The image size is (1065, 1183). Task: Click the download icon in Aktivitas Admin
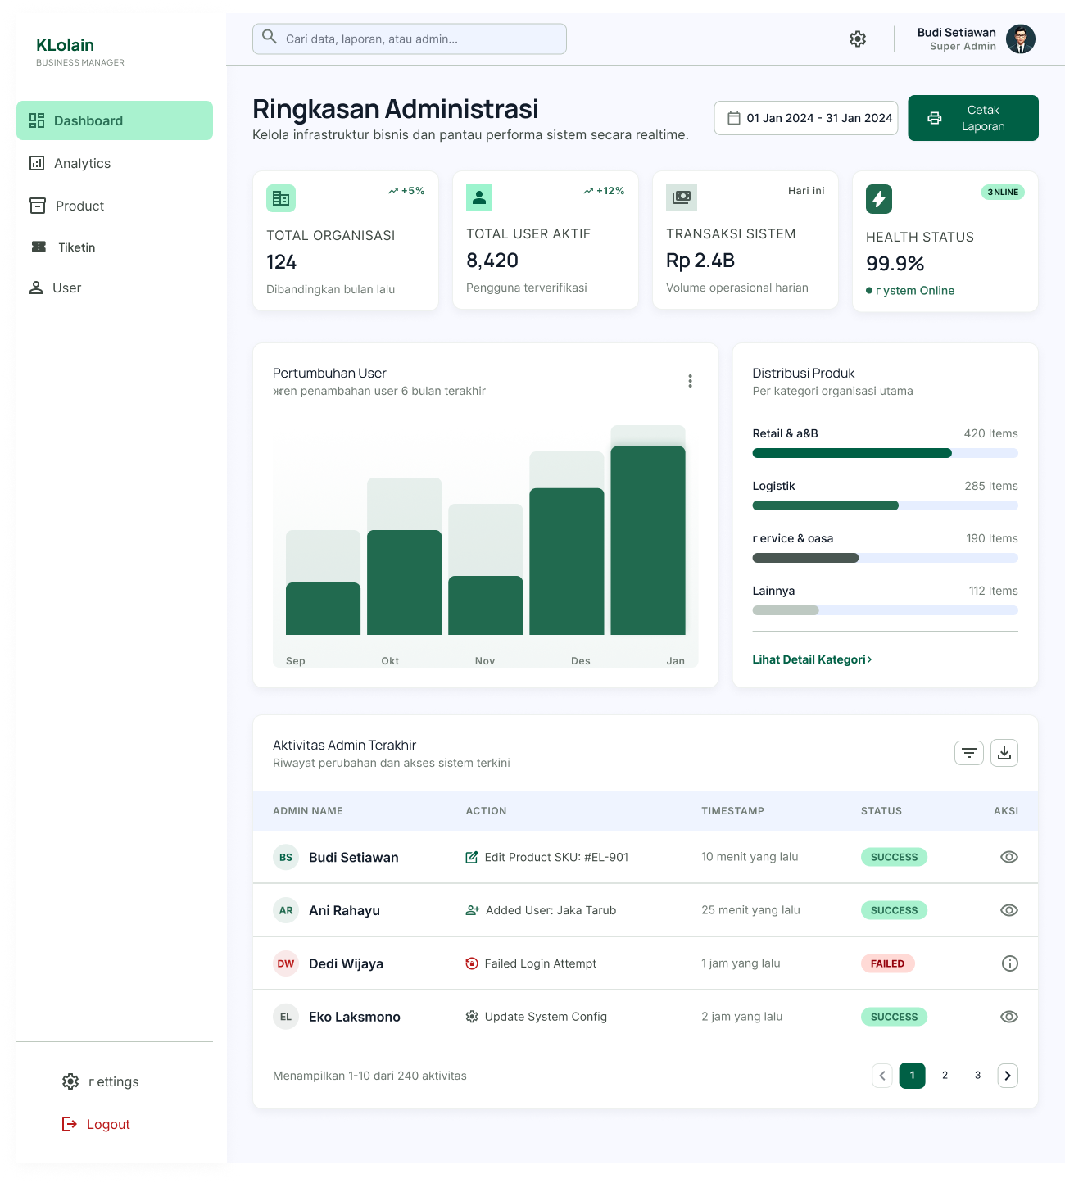point(1004,753)
